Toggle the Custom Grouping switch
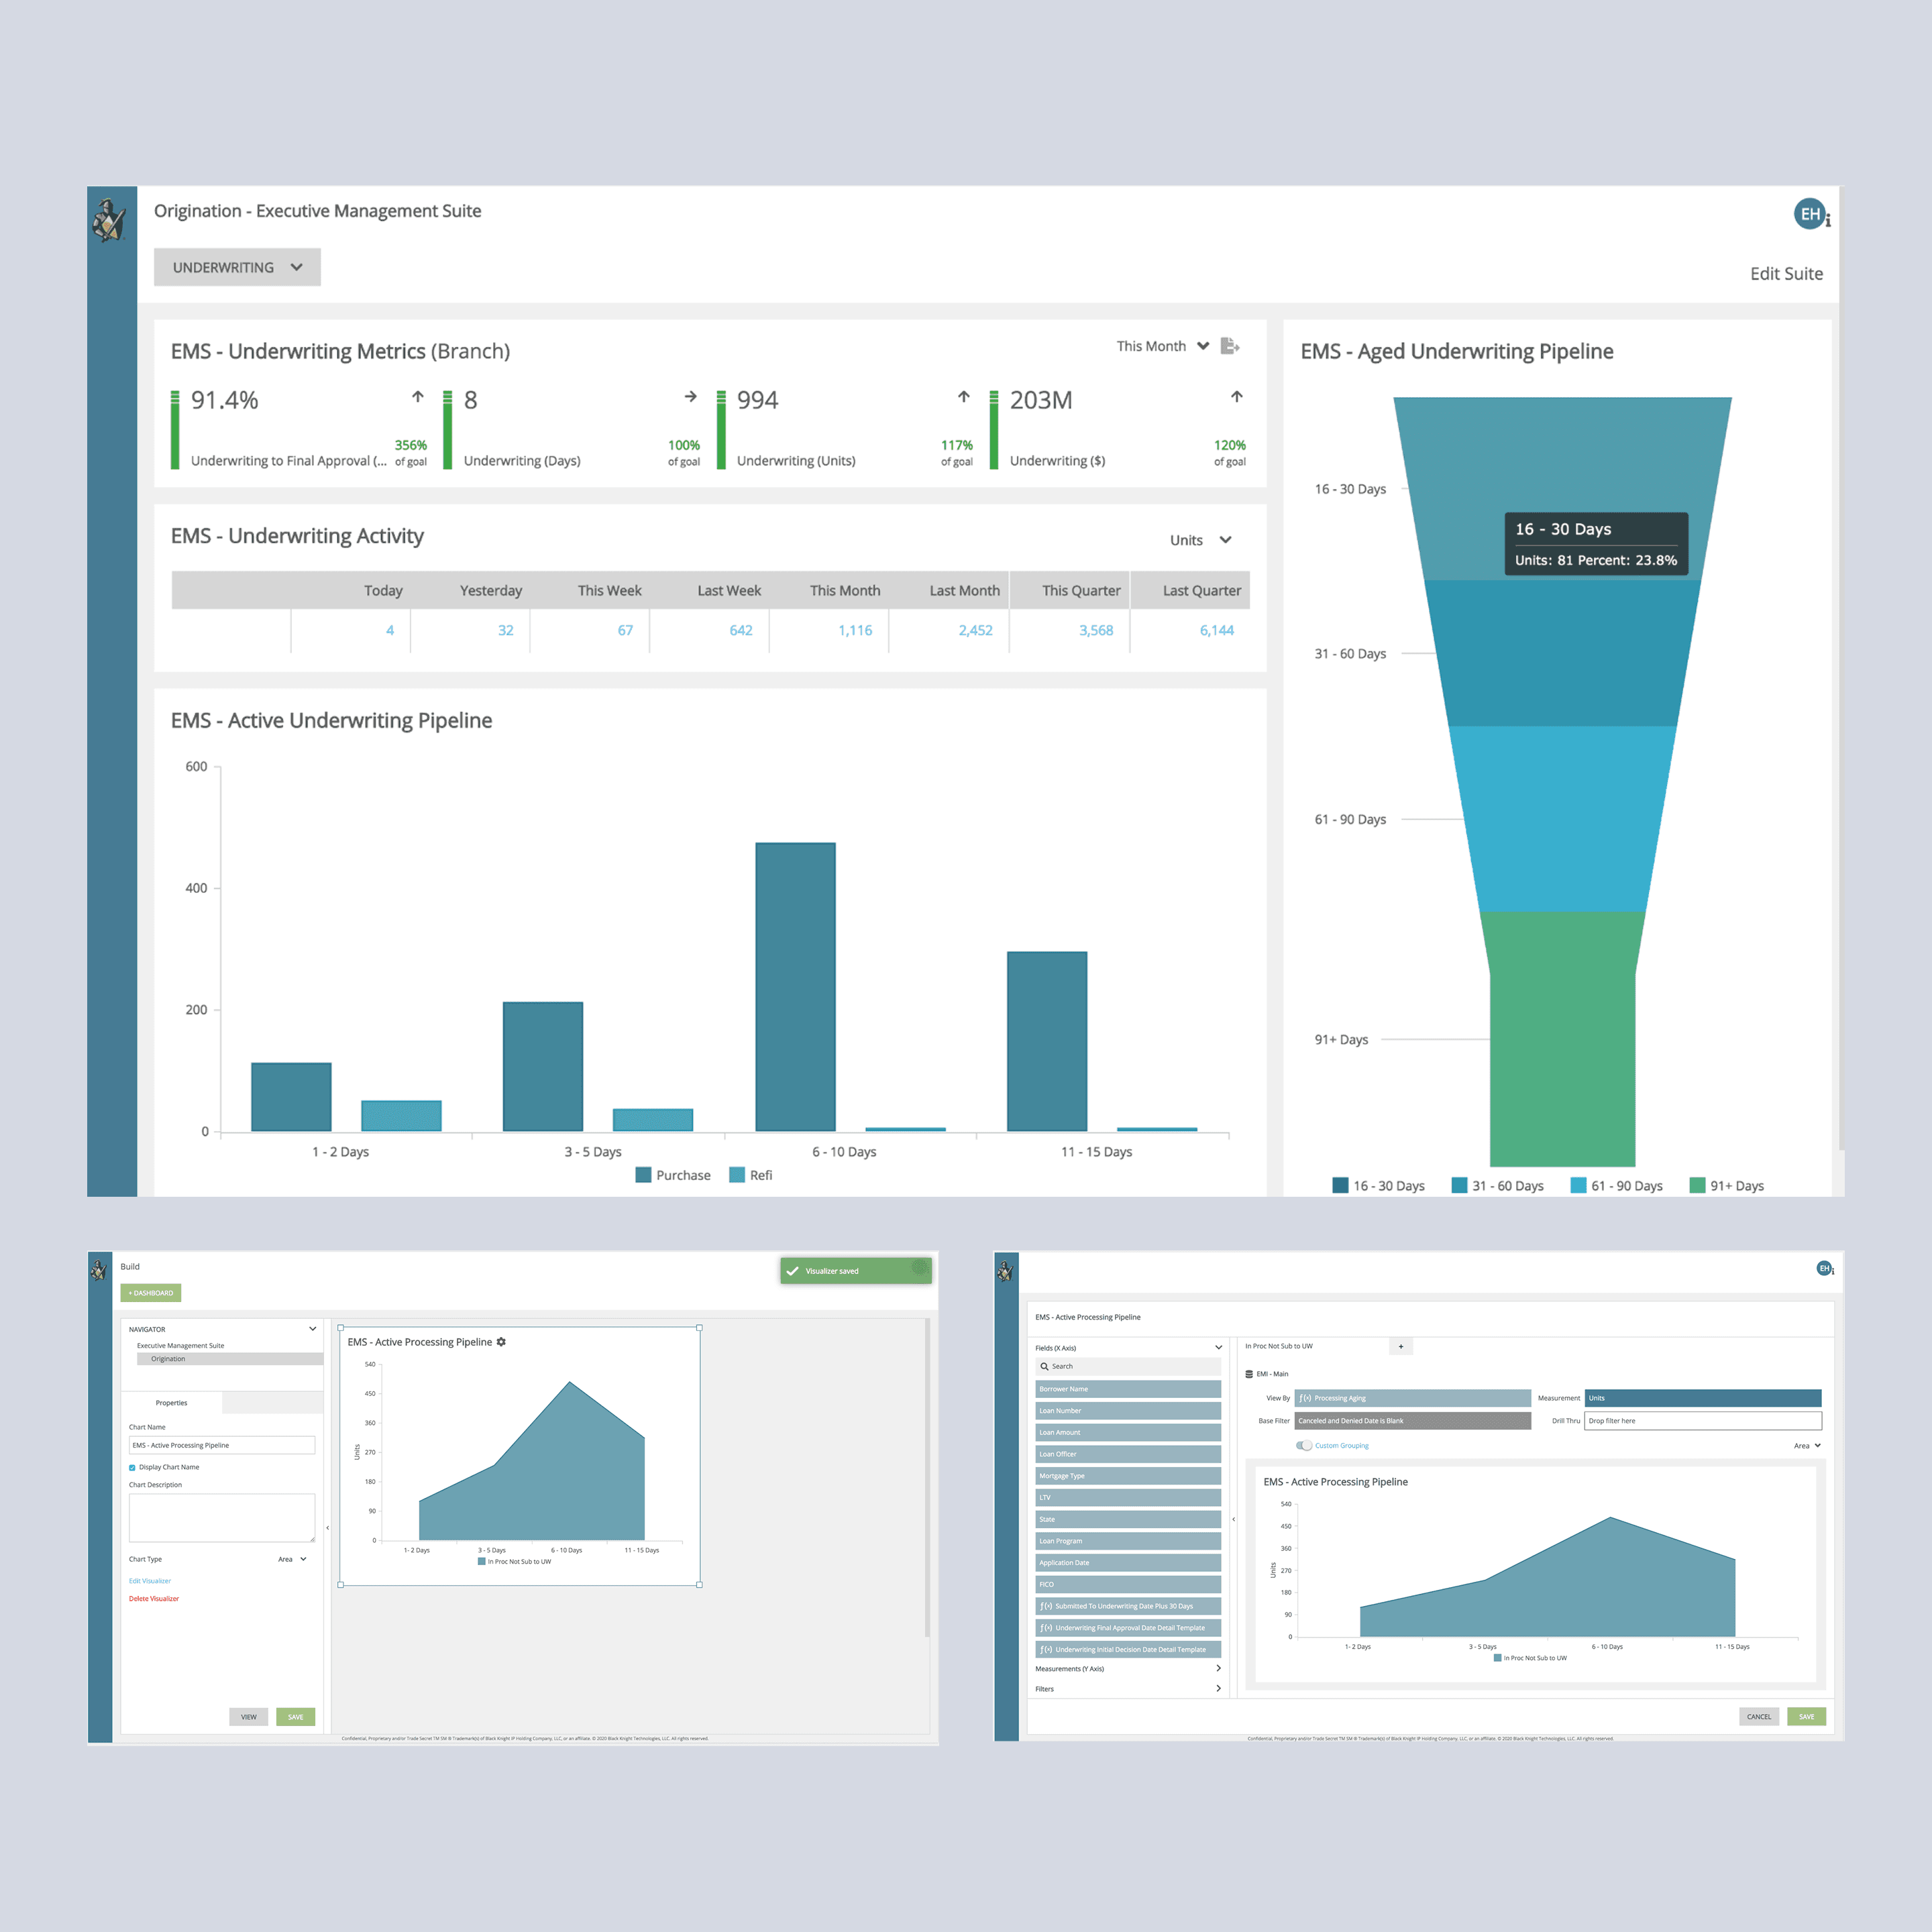This screenshot has width=1932, height=1932. coord(1304,1445)
